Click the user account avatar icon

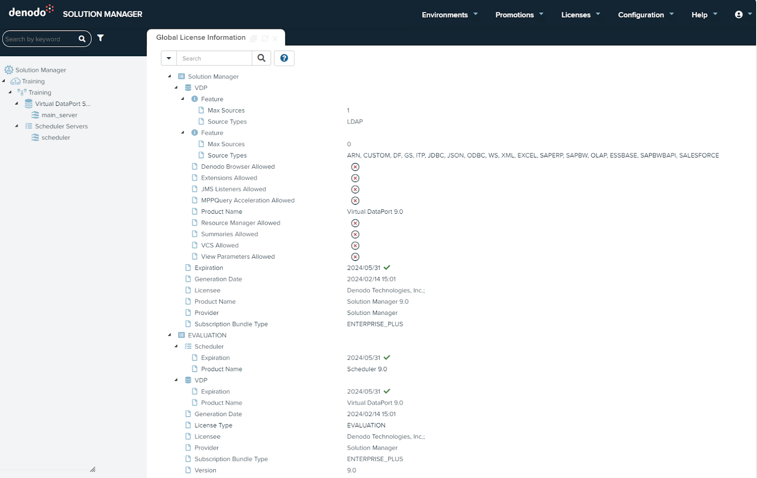(739, 15)
